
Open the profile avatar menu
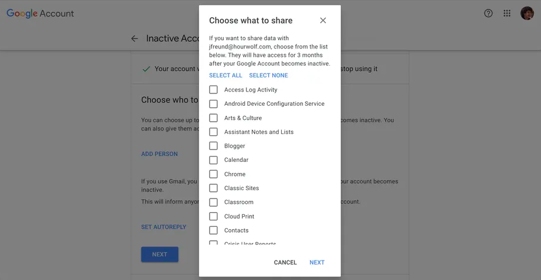(x=527, y=14)
